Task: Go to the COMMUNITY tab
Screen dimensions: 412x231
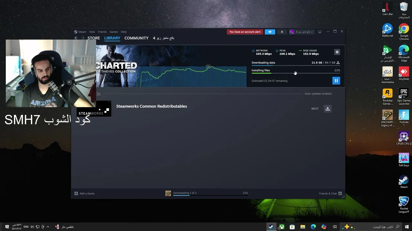Action: [x=136, y=38]
